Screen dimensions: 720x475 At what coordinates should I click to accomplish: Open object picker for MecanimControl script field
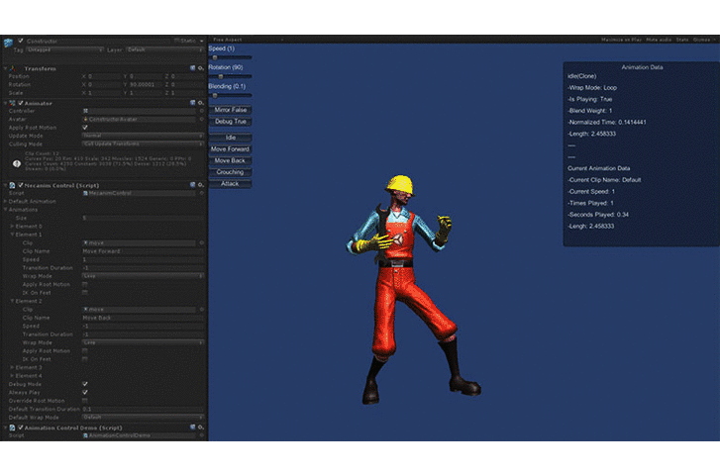201,193
